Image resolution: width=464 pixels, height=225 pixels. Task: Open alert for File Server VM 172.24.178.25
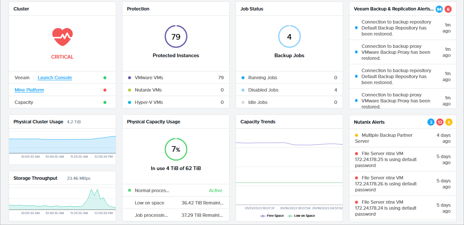(x=403, y=160)
